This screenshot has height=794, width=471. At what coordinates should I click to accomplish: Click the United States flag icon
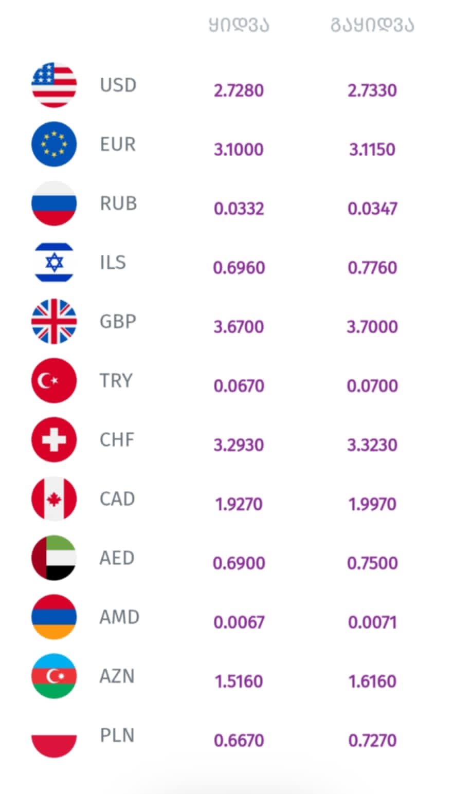point(54,85)
